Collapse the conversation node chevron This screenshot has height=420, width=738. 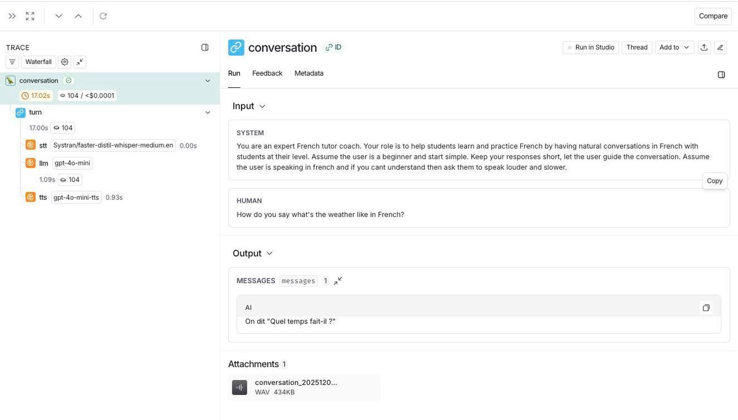click(x=208, y=81)
